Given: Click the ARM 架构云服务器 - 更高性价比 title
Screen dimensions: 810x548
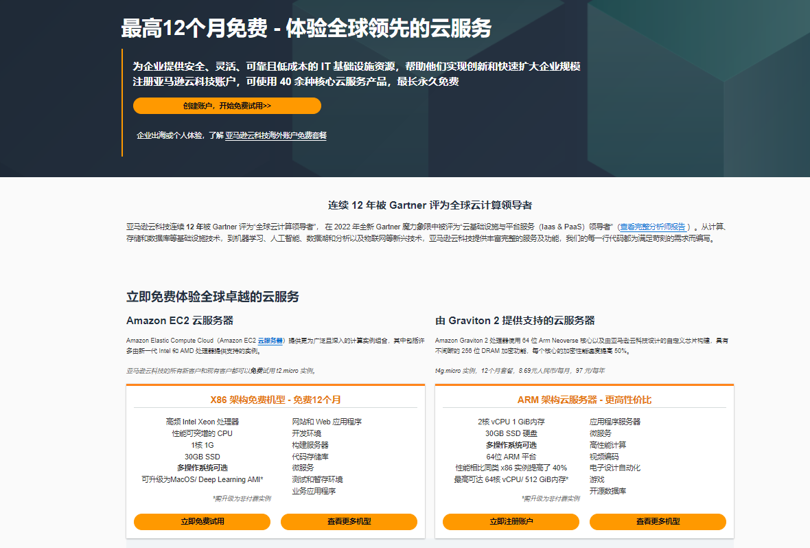Looking at the screenshot, I should [x=584, y=400].
